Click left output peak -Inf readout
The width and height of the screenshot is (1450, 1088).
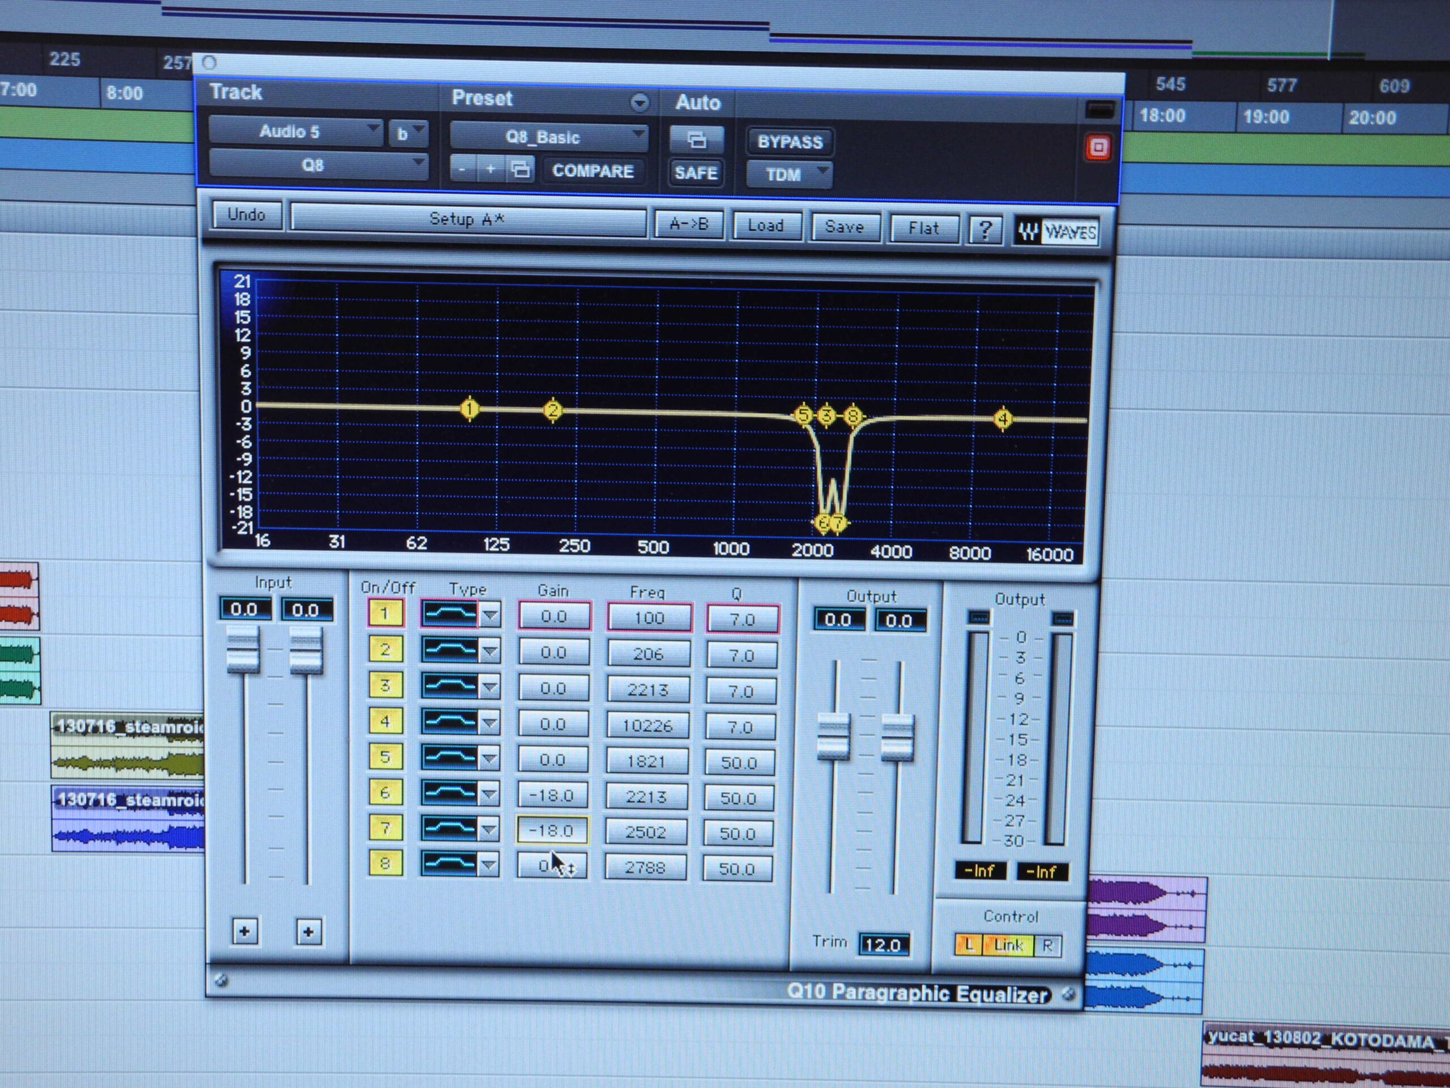980,870
